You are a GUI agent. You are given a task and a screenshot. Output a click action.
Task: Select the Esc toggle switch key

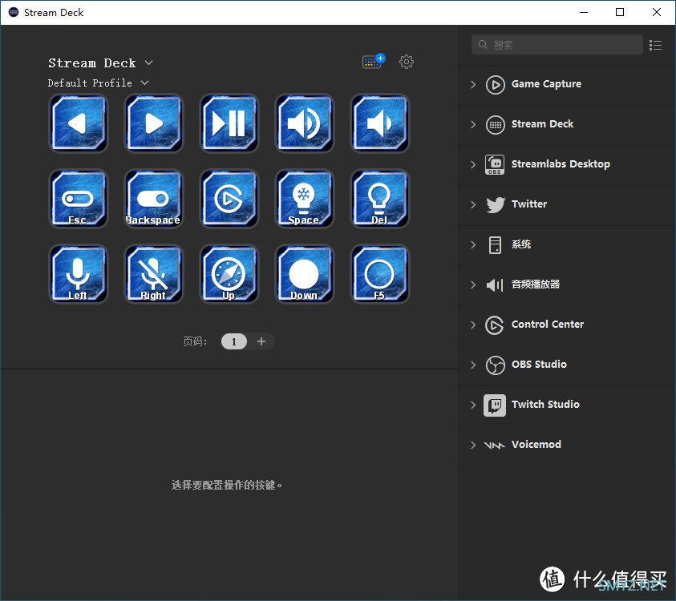click(x=78, y=198)
